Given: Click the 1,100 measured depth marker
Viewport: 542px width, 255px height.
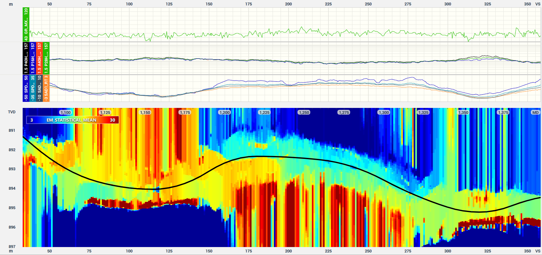Looking at the screenshot, I should pyautogui.click(x=65, y=112).
